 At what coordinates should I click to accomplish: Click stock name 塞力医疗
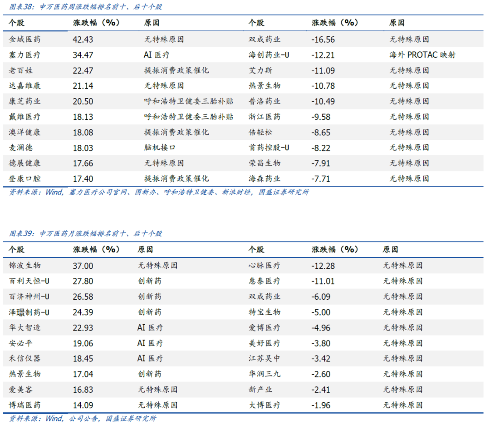click(x=24, y=55)
